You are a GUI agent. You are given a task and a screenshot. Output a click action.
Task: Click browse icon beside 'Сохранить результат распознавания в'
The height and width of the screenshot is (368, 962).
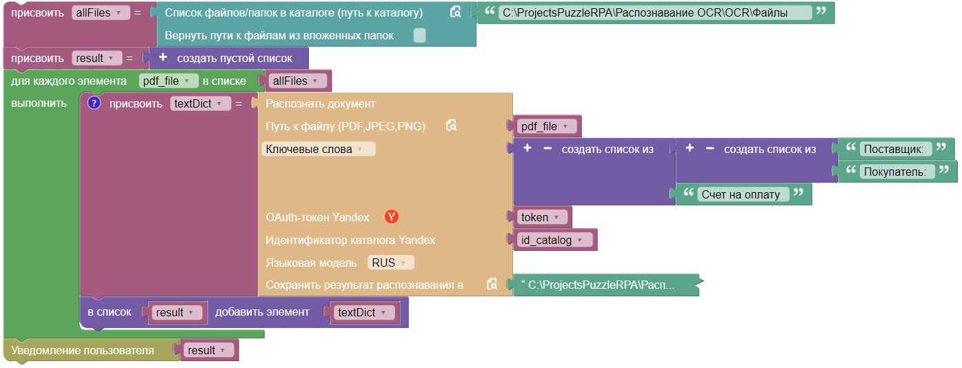coord(492,284)
